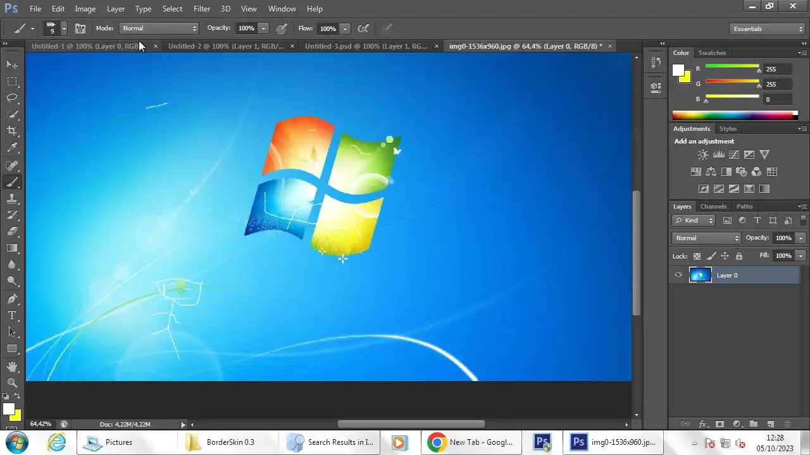The height and width of the screenshot is (455, 810).
Task: Click the layer style fx icon
Action: [702, 424]
